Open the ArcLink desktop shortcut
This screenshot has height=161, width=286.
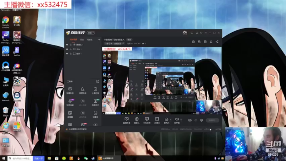(17, 52)
